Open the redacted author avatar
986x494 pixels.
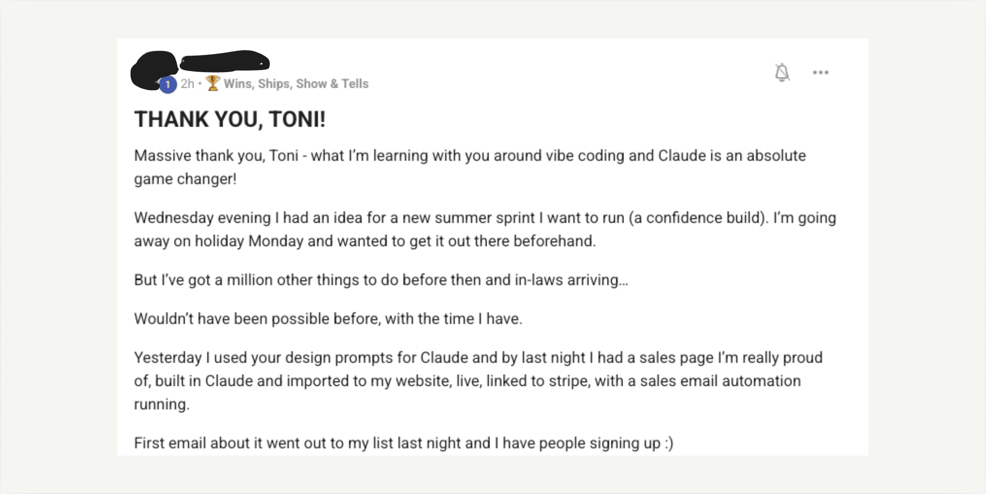coord(154,70)
